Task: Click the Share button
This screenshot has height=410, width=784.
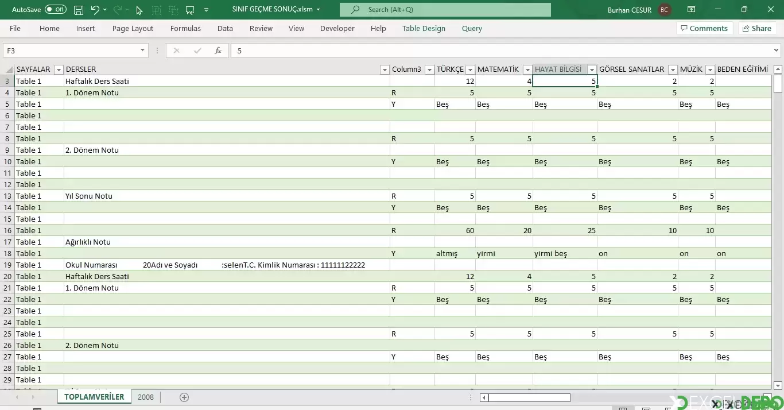Action: [x=757, y=28]
